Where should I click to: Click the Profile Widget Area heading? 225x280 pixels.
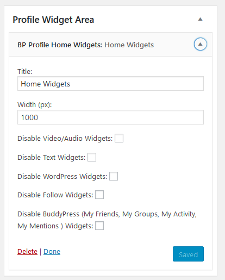(x=53, y=20)
